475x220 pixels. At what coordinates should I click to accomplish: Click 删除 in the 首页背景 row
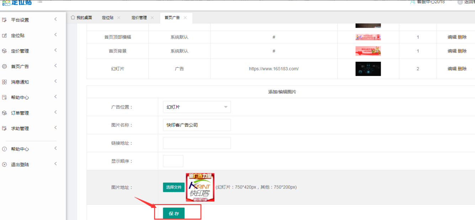pos(462,51)
